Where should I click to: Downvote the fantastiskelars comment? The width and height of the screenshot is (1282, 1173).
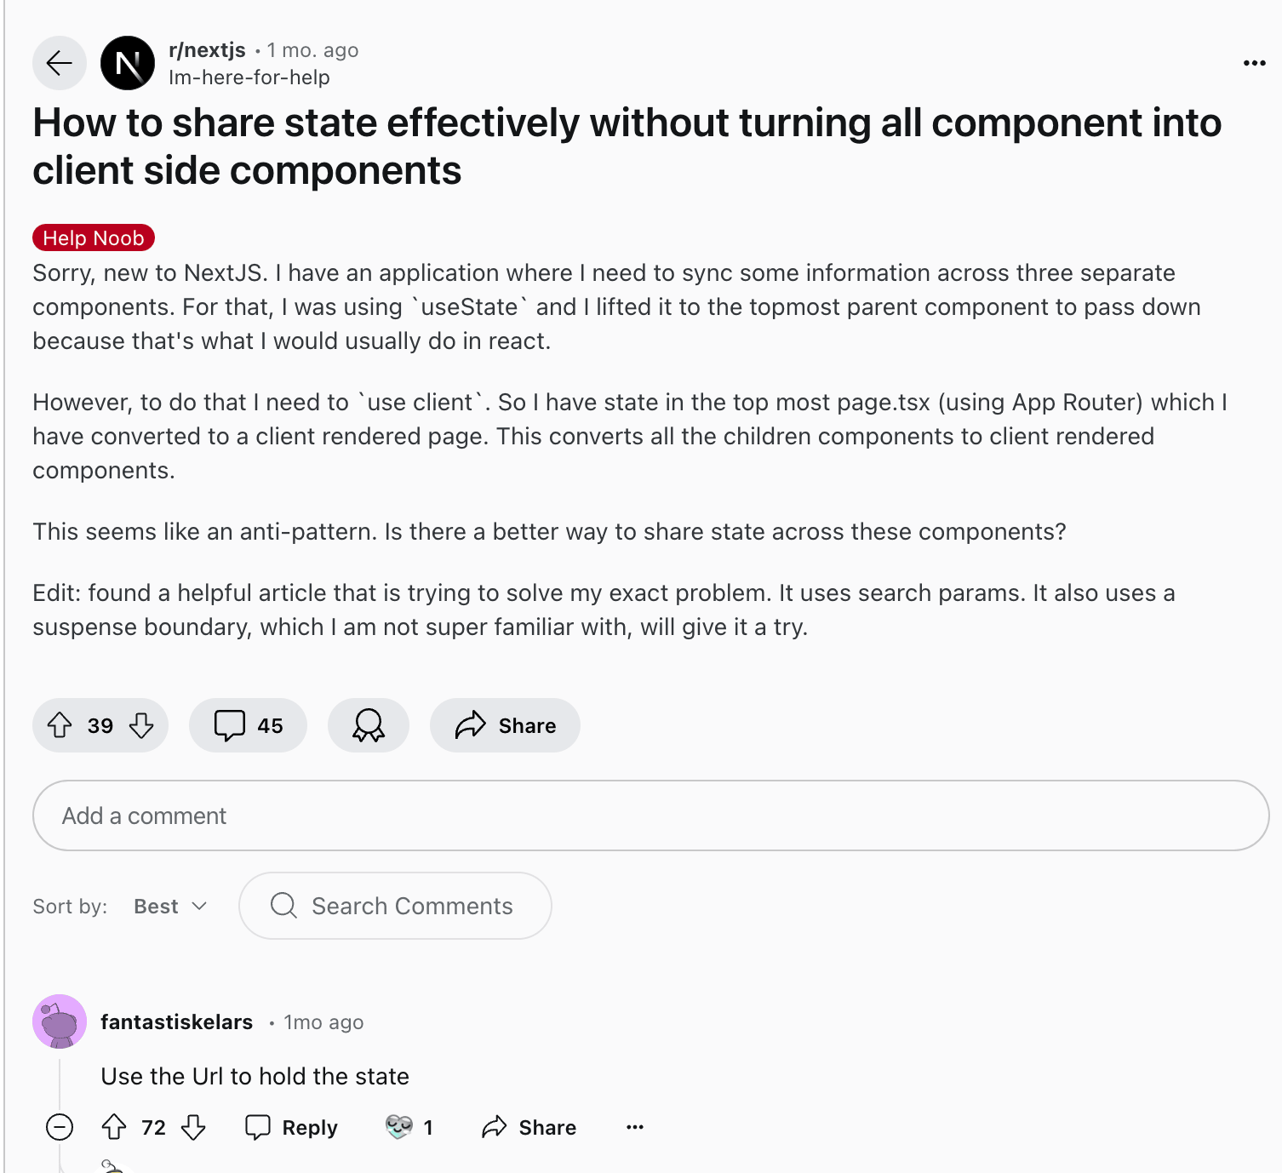click(x=194, y=1127)
